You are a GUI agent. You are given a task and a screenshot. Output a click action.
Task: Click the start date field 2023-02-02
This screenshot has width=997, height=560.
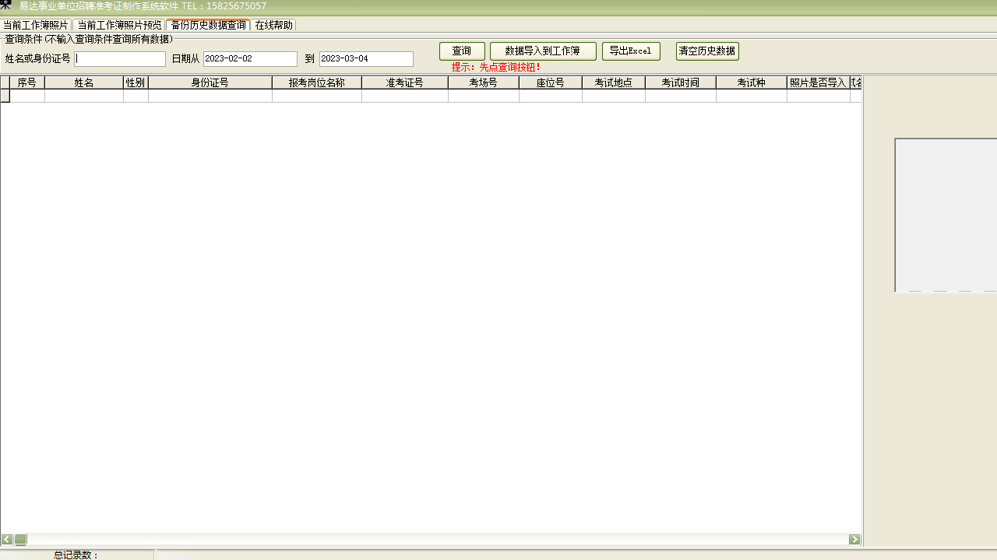tap(250, 59)
